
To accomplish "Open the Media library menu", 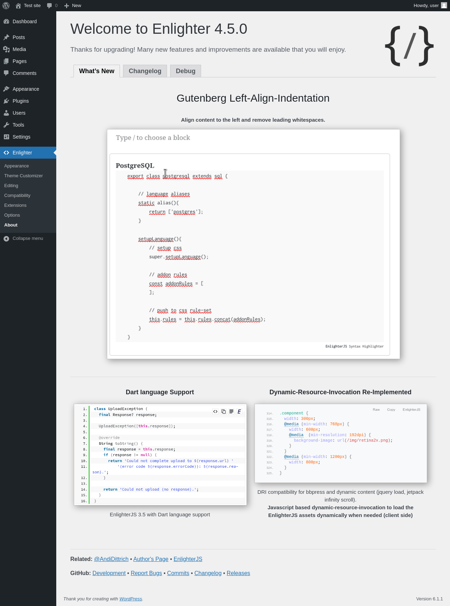I will (x=19, y=49).
